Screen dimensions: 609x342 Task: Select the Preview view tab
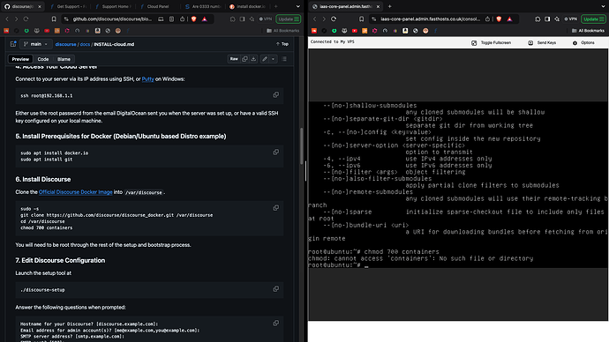(20, 59)
